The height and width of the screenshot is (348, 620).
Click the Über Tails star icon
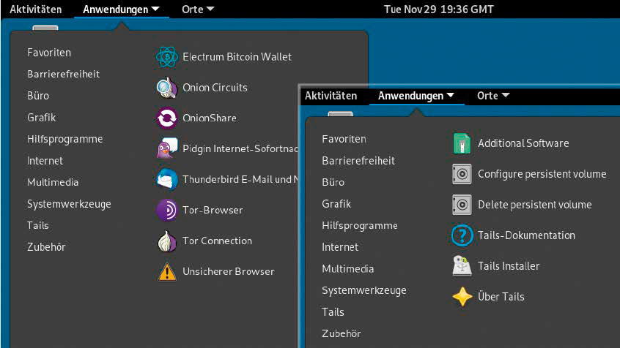pyautogui.click(x=462, y=297)
